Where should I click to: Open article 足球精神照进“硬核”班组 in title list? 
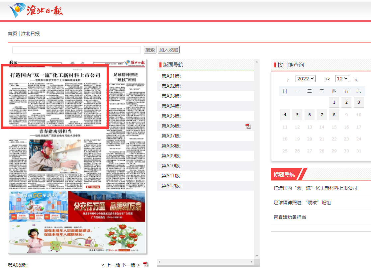point(302,203)
